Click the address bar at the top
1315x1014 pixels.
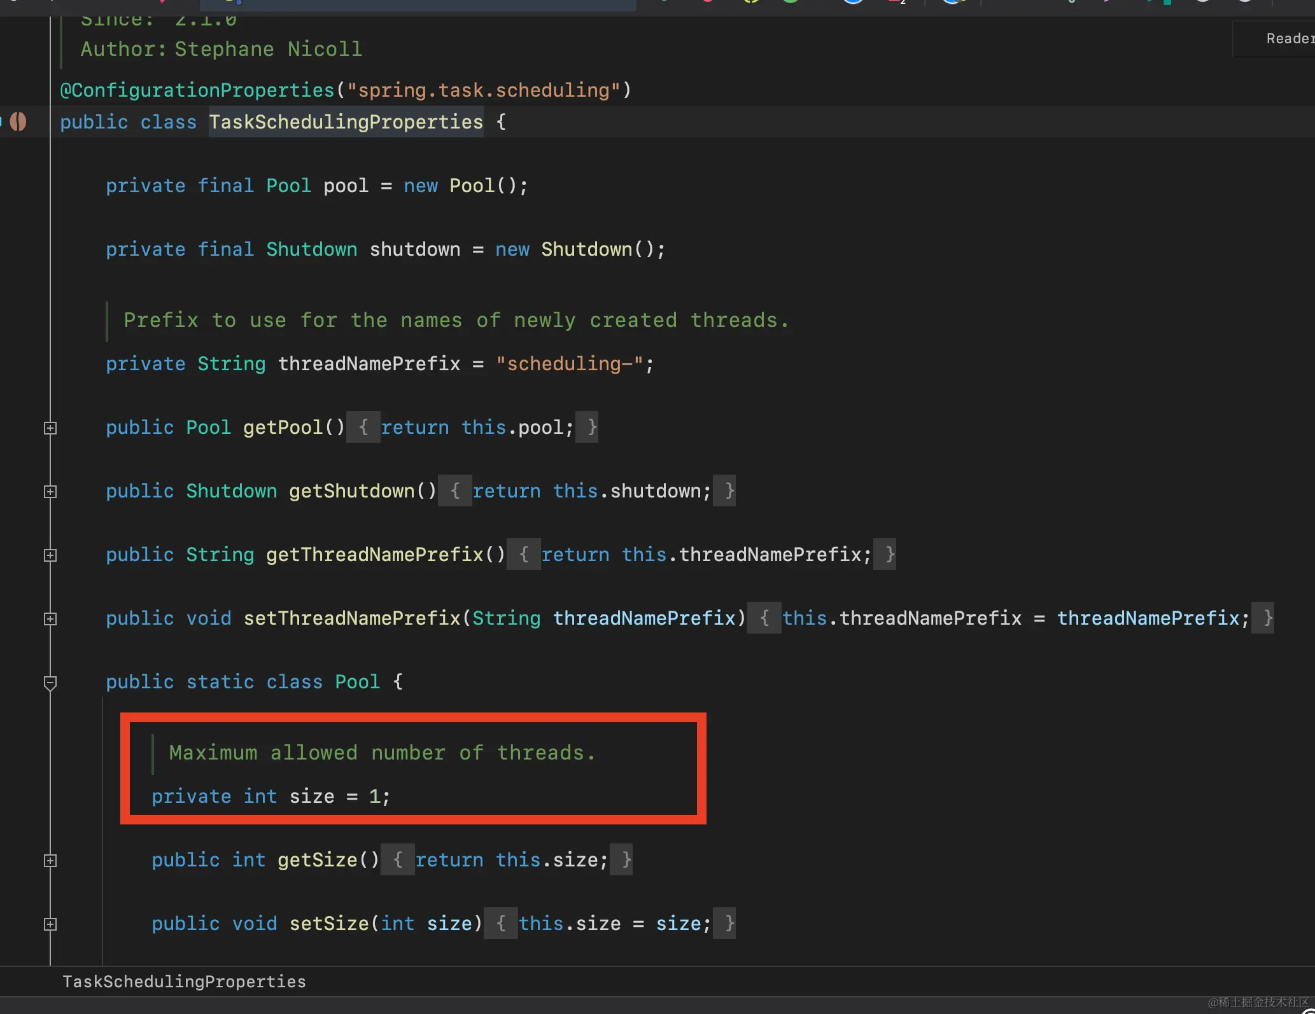tap(417, 4)
